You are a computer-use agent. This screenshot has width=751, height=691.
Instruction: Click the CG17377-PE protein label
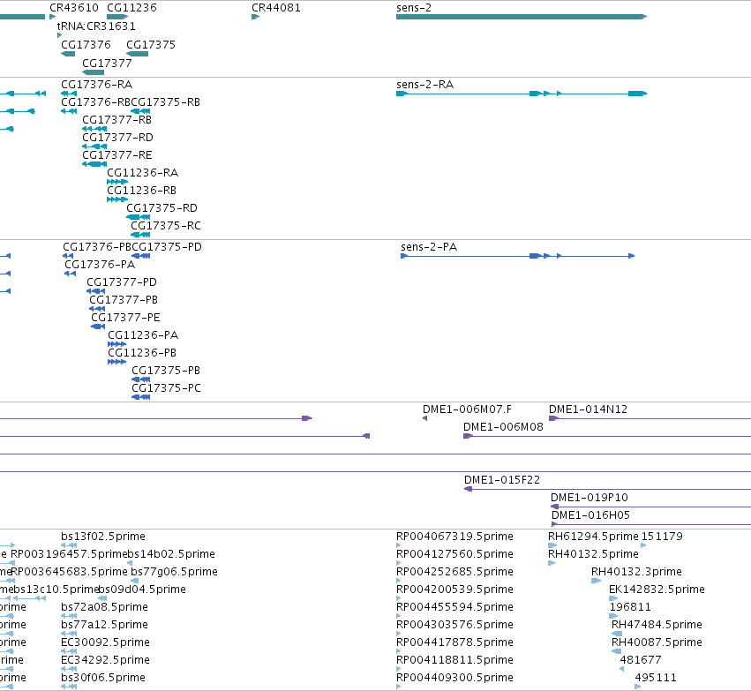click(125, 318)
